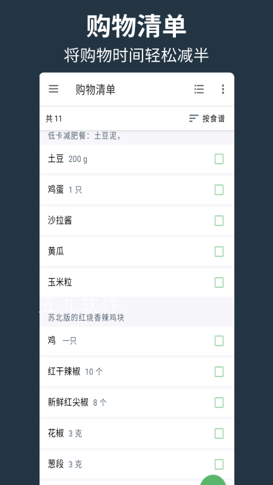Mark 沙拉酱 as purchased
Image resolution: width=273 pixels, height=485 pixels.
219,221
